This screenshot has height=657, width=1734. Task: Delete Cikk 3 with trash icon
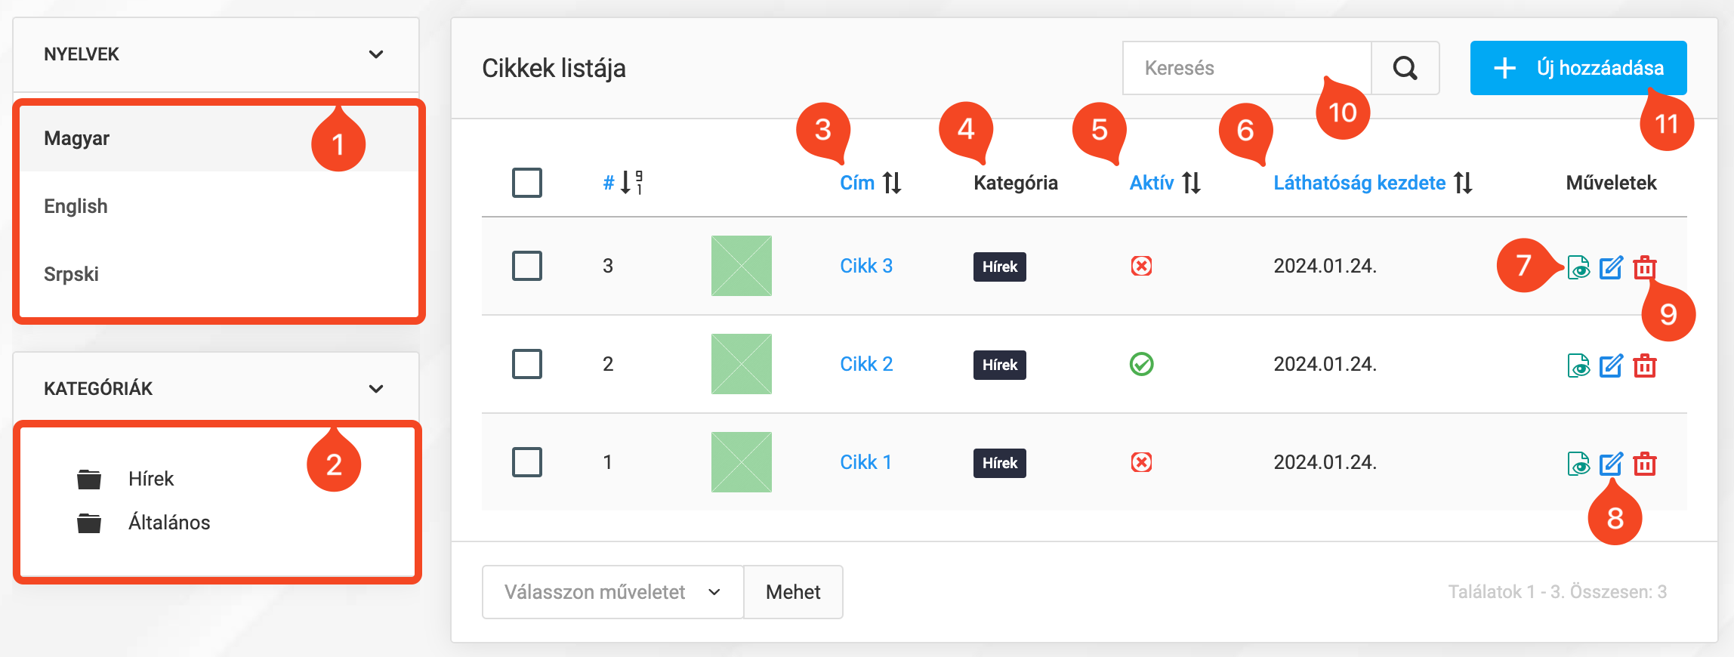[1645, 267]
